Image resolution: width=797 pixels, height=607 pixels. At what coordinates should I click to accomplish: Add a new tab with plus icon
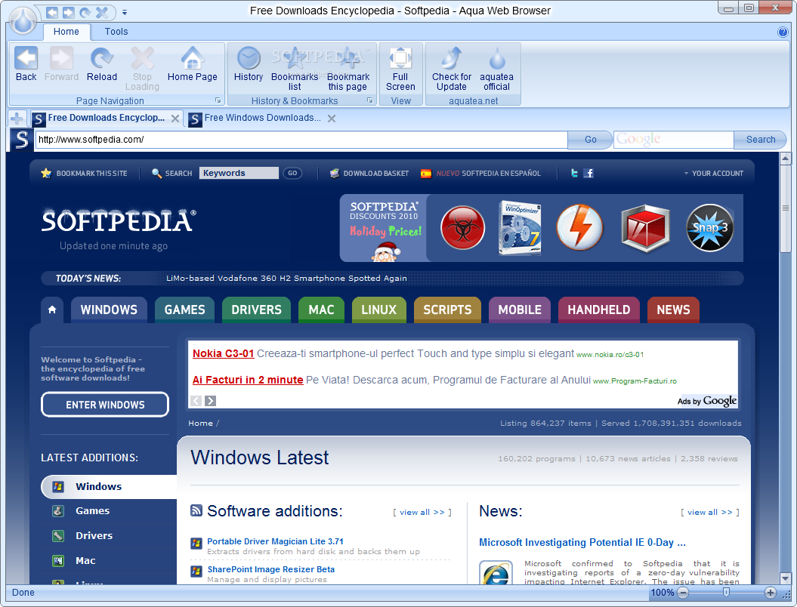tap(17, 119)
